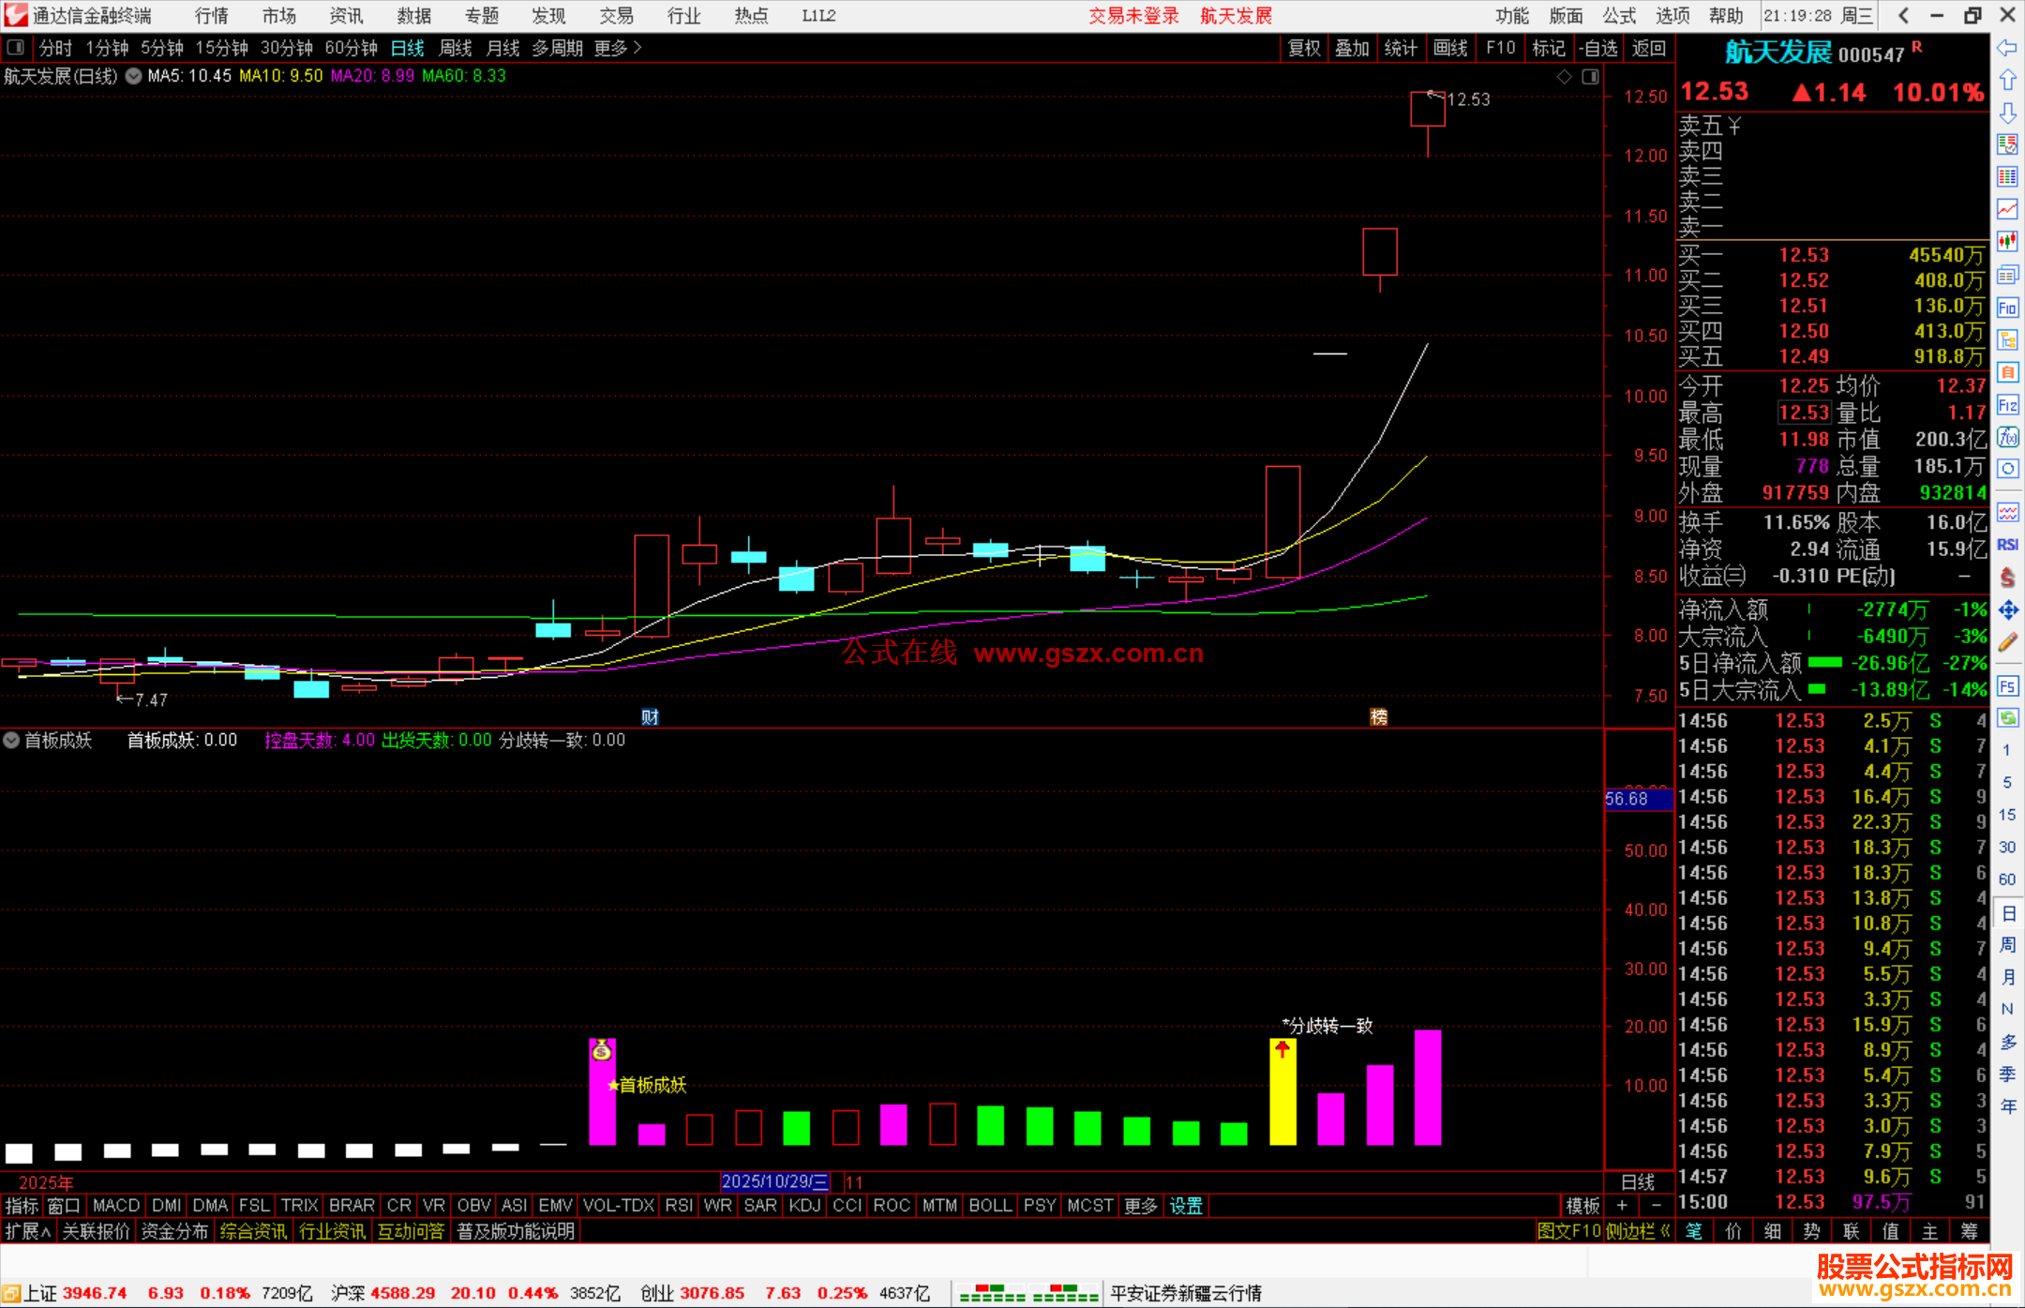The height and width of the screenshot is (1308, 2025).
Task: Click the back arrow sidebar icon
Action: pos(2006,48)
